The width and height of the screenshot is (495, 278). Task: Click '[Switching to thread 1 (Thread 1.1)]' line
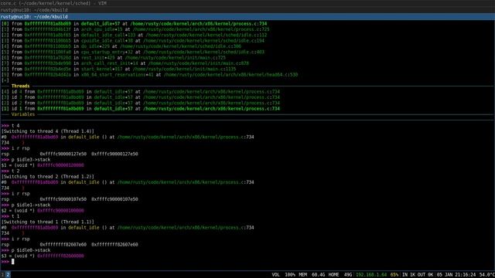(48, 222)
